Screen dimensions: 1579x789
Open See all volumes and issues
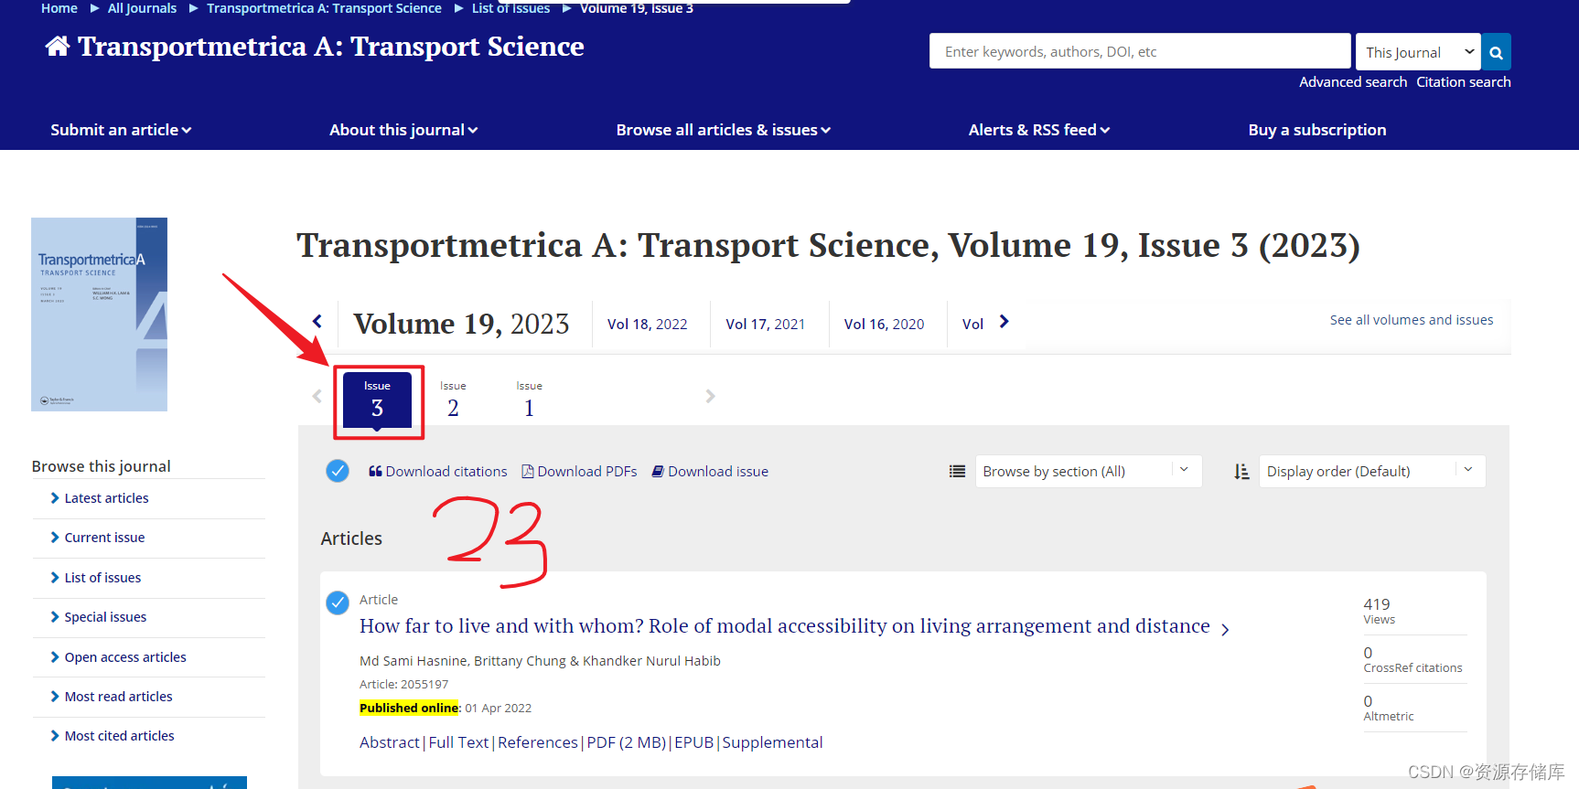1411,319
